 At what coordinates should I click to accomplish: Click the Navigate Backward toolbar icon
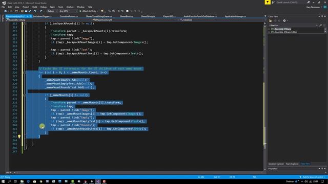tap(6, 11)
